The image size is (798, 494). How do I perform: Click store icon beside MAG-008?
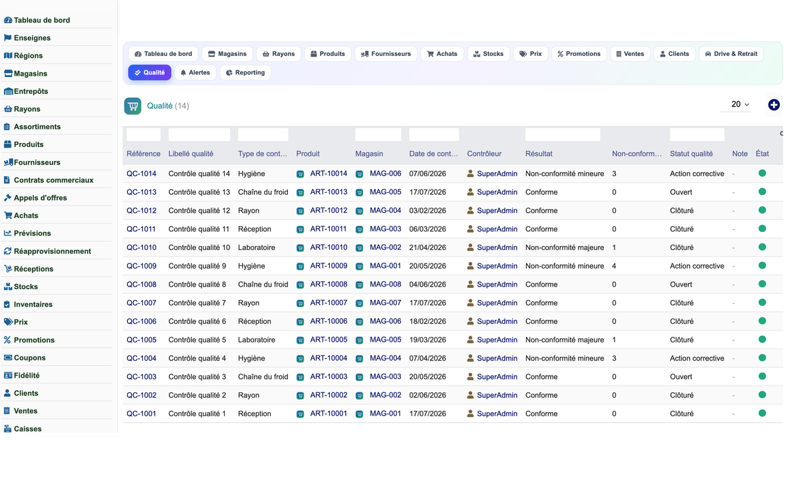[360, 285]
